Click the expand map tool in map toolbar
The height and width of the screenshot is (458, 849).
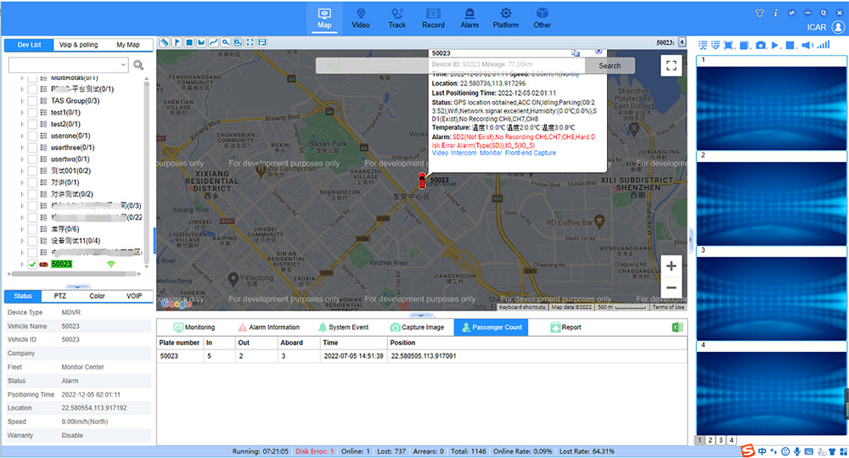coord(250,42)
